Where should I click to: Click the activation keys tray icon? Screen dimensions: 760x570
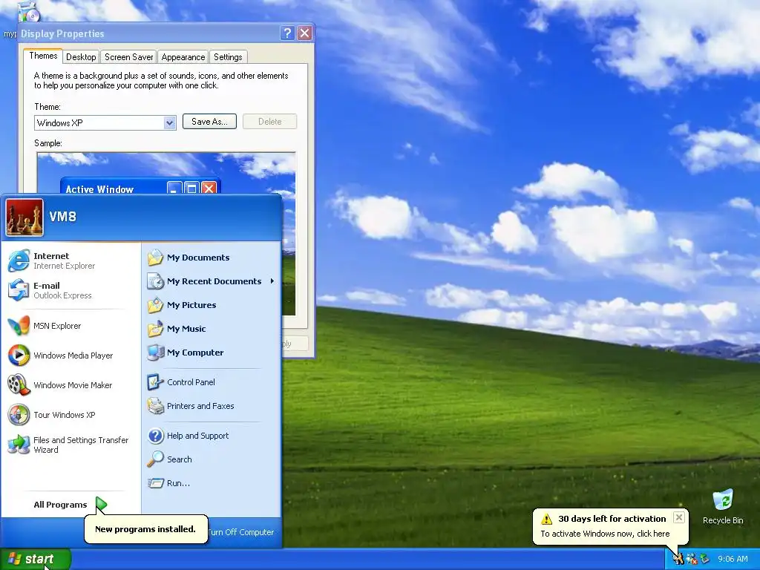tap(678, 559)
